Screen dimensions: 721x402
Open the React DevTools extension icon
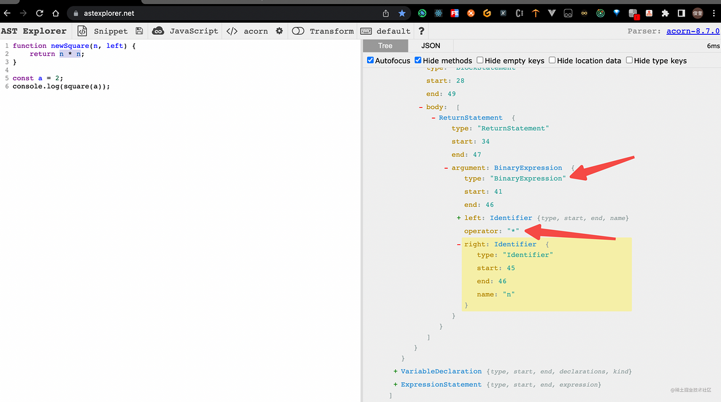click(x=438, y=13)
